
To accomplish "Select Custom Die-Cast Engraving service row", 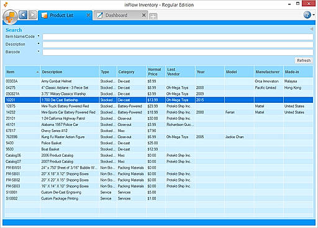I will (159, 192).
